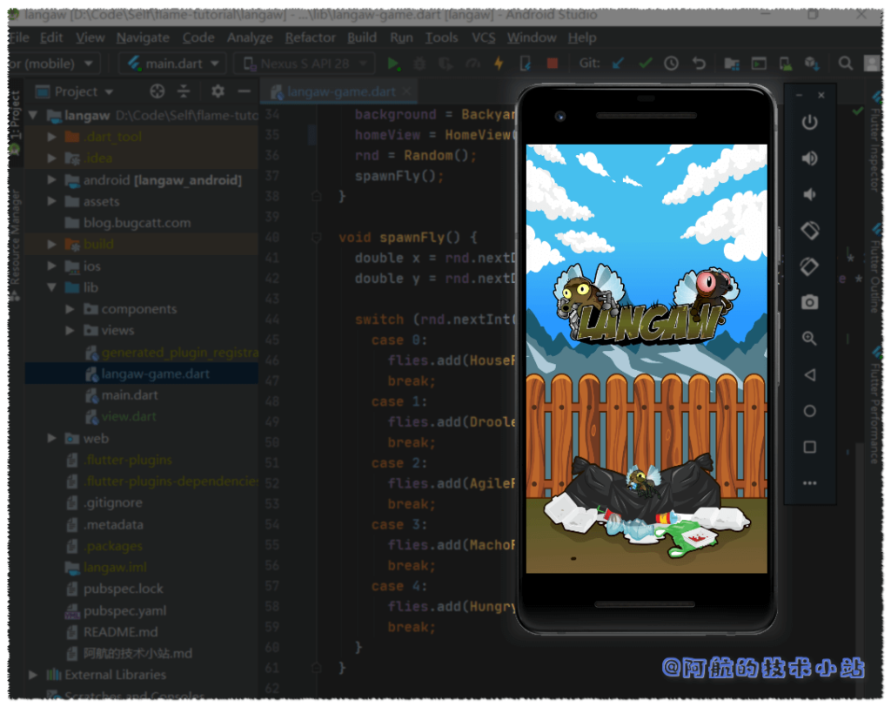Screen dimensions: 891x707
Task: Take an emulator screenshot with camera icon
Action: pyautogui.click(x=809, y=302)
